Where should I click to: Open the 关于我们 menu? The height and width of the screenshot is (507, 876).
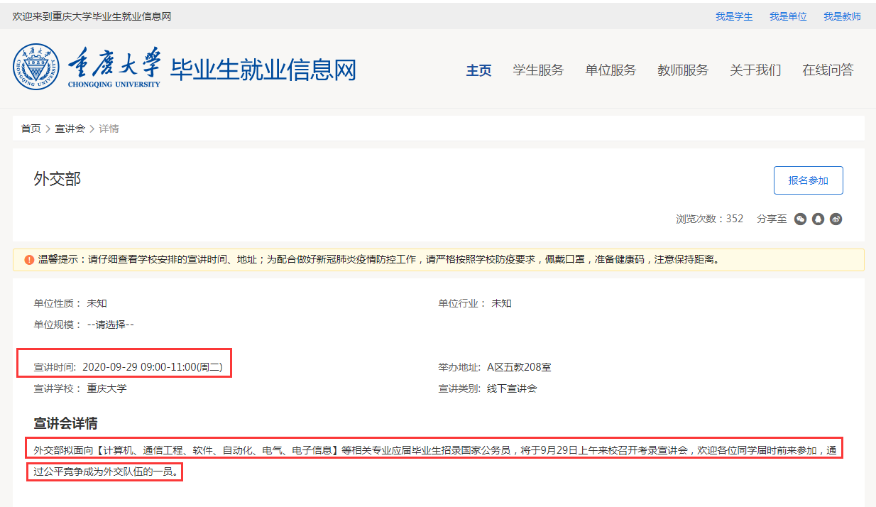(x=755, y=70)
